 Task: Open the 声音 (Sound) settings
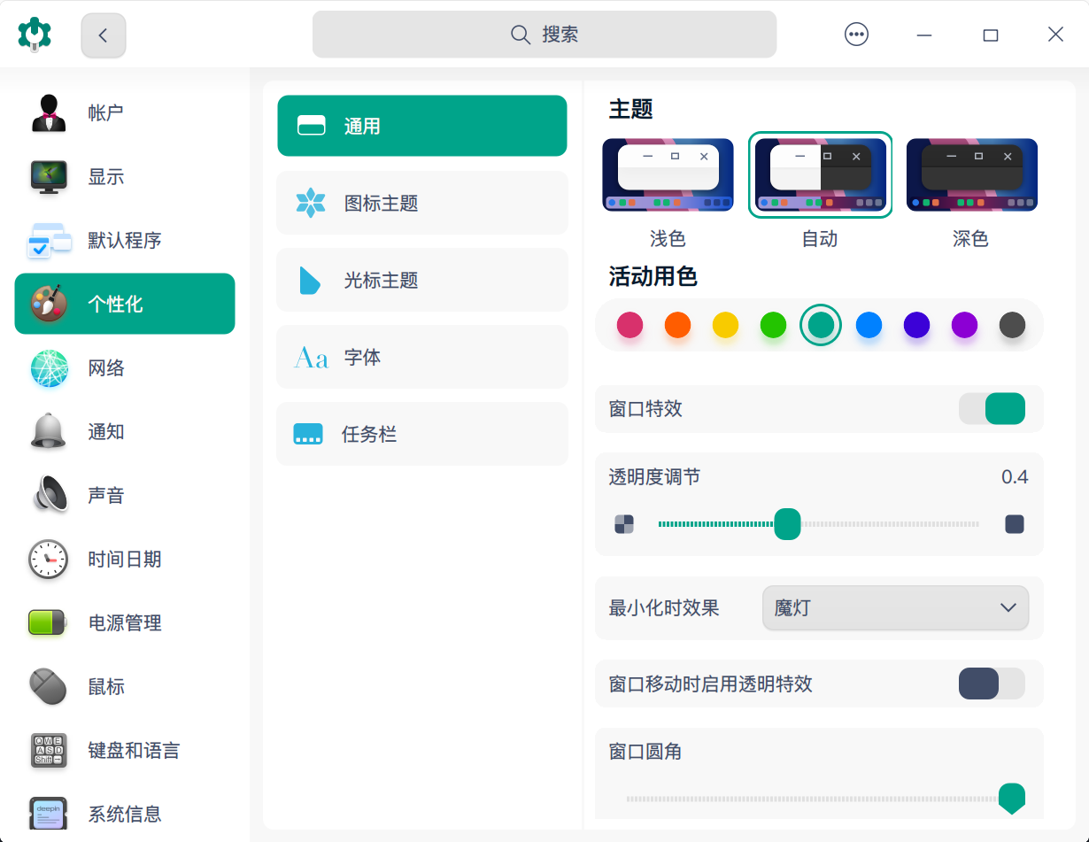point(106,495)
